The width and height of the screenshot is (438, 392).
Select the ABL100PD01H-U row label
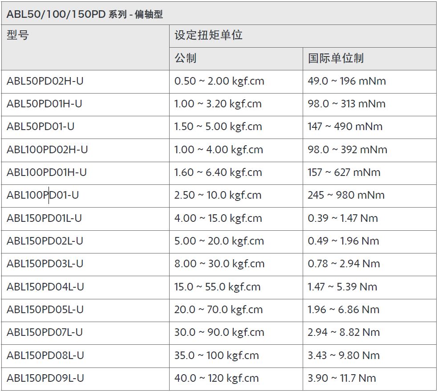pyautogui.click(x=47, y=172)
